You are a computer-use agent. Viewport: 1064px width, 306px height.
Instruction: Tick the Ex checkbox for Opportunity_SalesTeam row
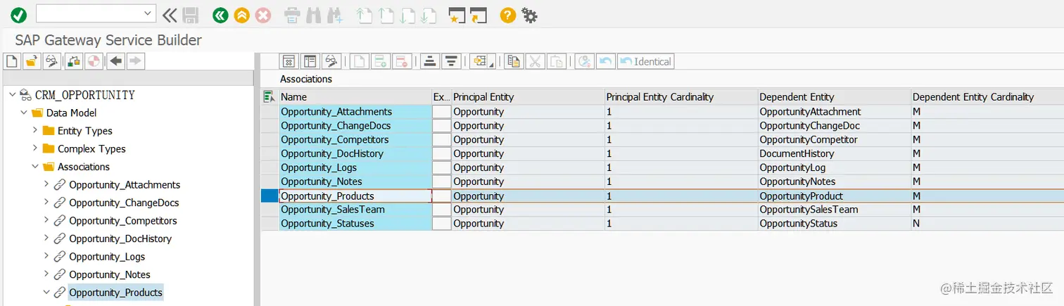click(441, 210)
